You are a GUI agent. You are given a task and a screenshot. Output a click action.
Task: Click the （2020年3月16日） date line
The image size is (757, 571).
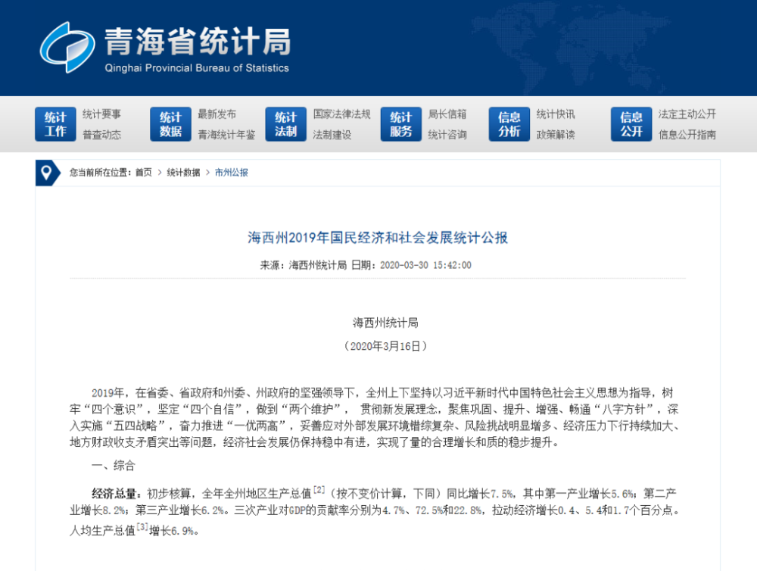(x=385, y=346)
